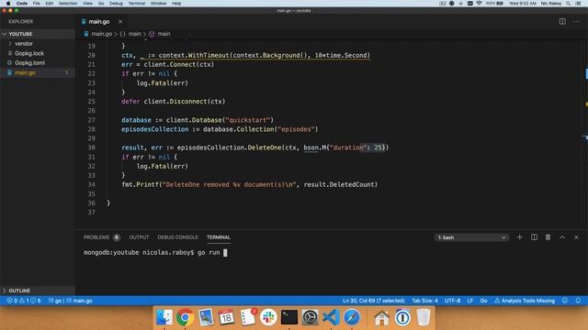The image size is (588, 330).
Task: Maximize the panel with up chevron
Action: coord(562,237)
